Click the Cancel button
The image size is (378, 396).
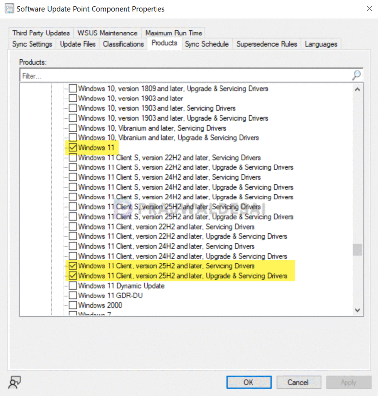(299, 382)
